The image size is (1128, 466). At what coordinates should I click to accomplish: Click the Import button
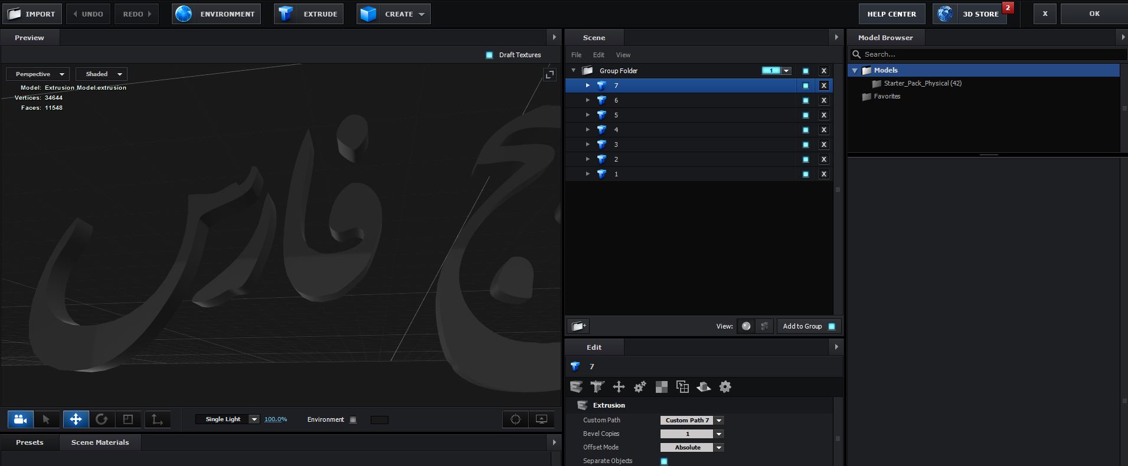(32, 14)
